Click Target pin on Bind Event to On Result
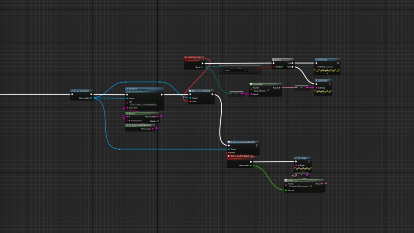Viewport: 414px width, 233px height. [x=190, y=98]
